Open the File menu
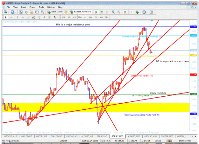Image resolution: width=199 pixels, height=144 pixels. point(8,7)
